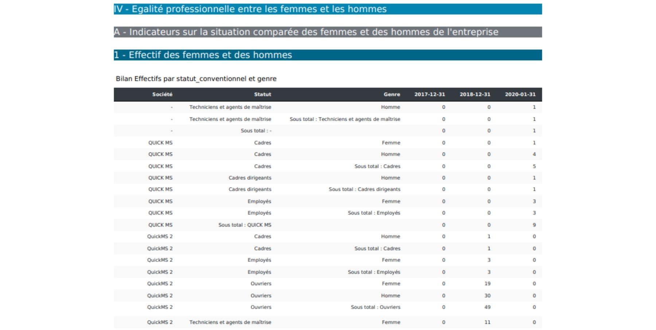Click the 'Sous total : Ouvriers' cell
The width and height of the screenshot is (656, 330).
375,307
